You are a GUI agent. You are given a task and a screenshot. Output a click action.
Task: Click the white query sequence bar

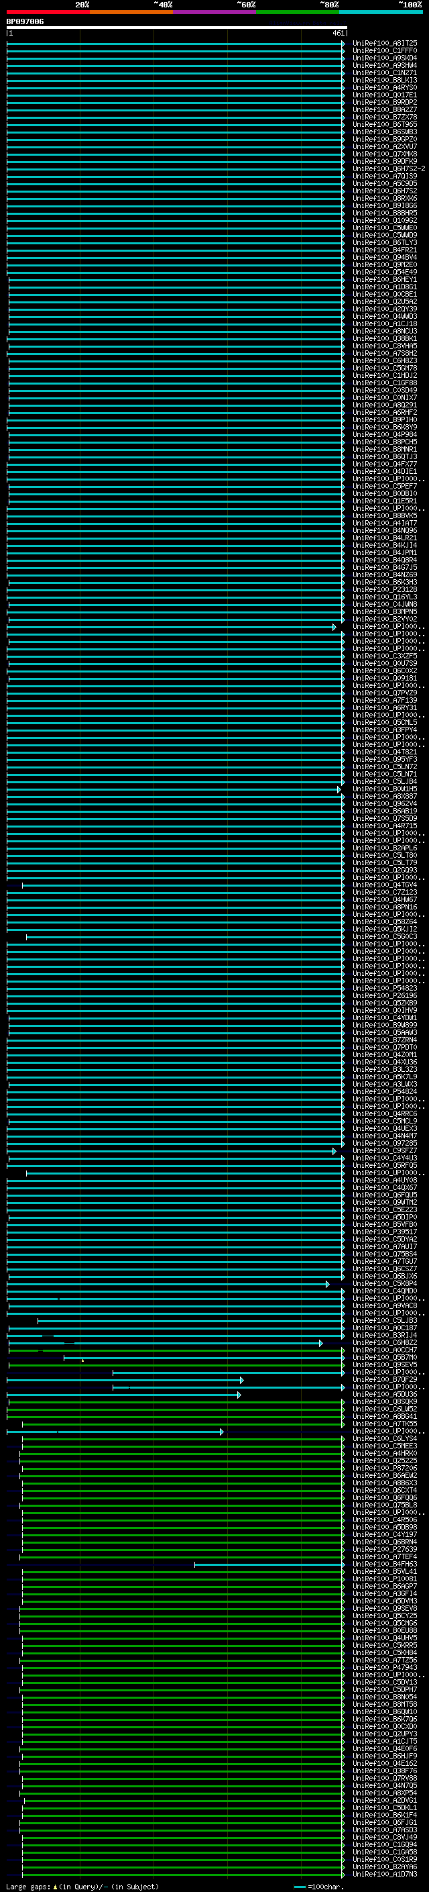click(x=177, y=28)
